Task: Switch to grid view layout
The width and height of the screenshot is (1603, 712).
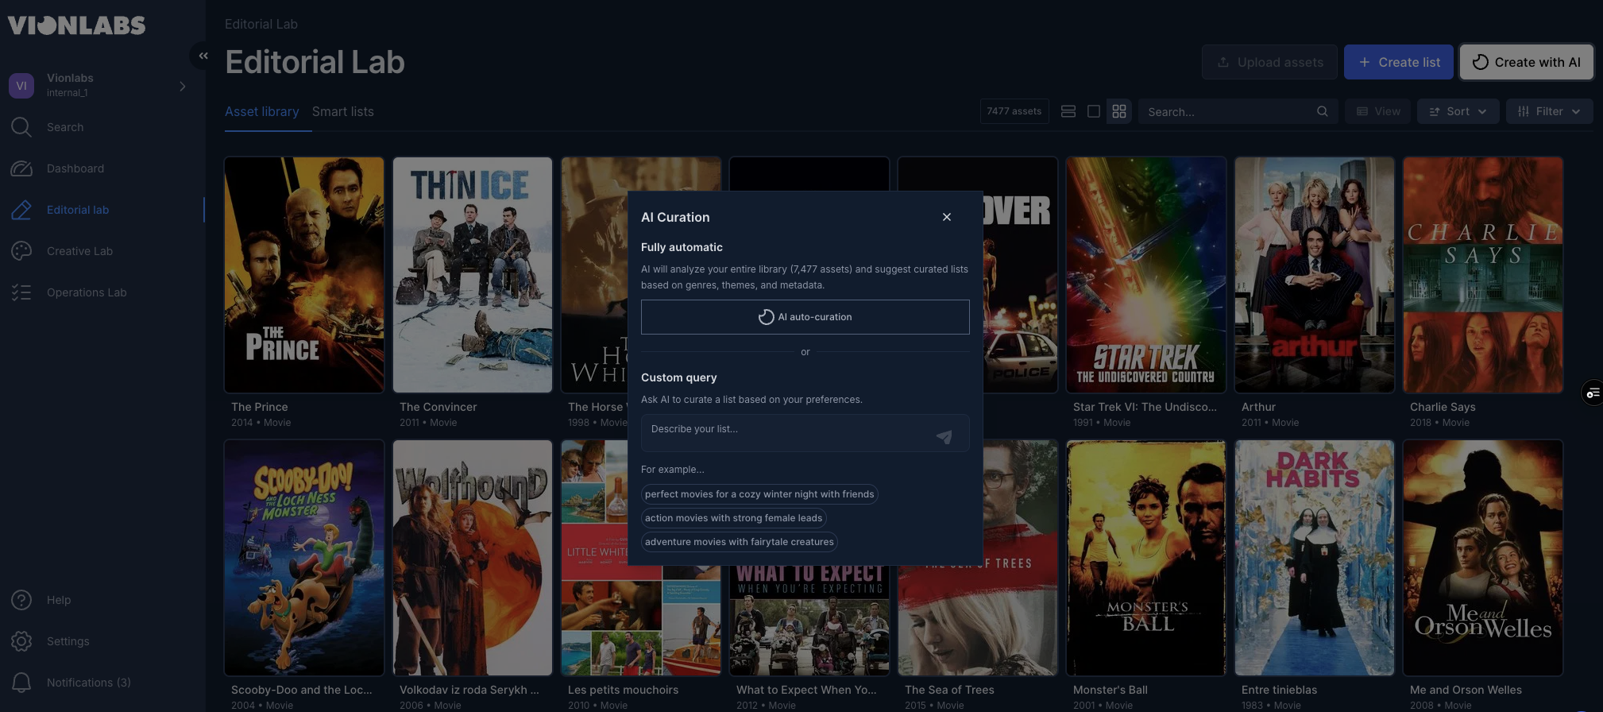Action: tap(1119, 112)
